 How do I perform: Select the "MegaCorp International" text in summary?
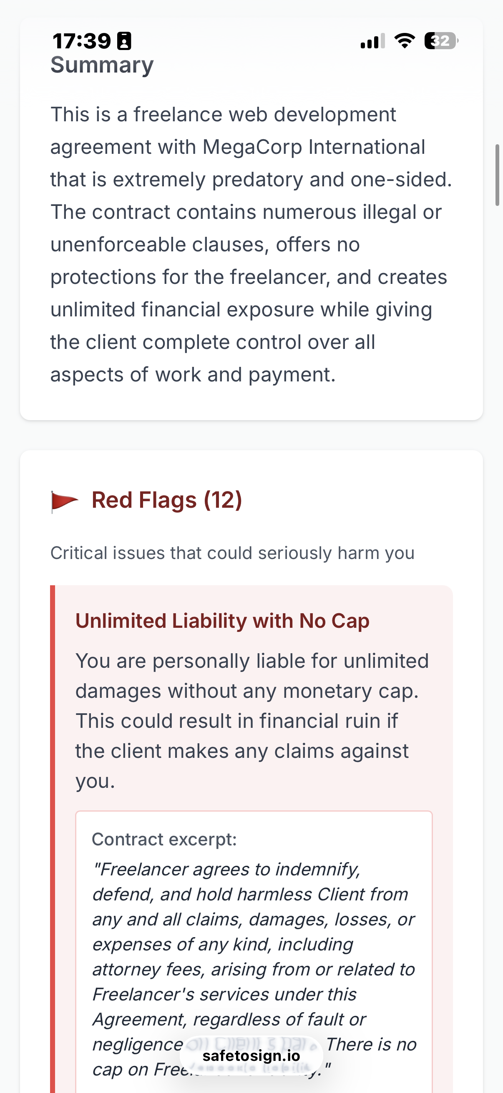pos(314,147)
